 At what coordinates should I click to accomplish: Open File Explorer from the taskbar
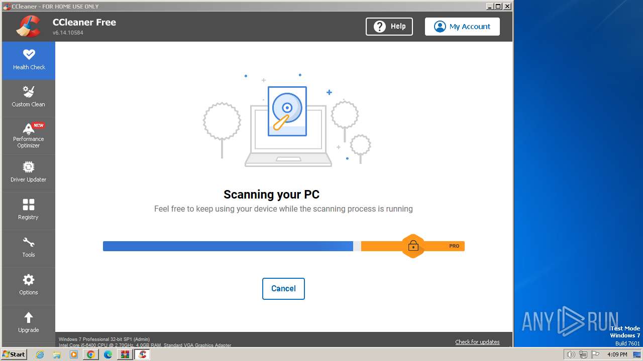coord(57,354)
